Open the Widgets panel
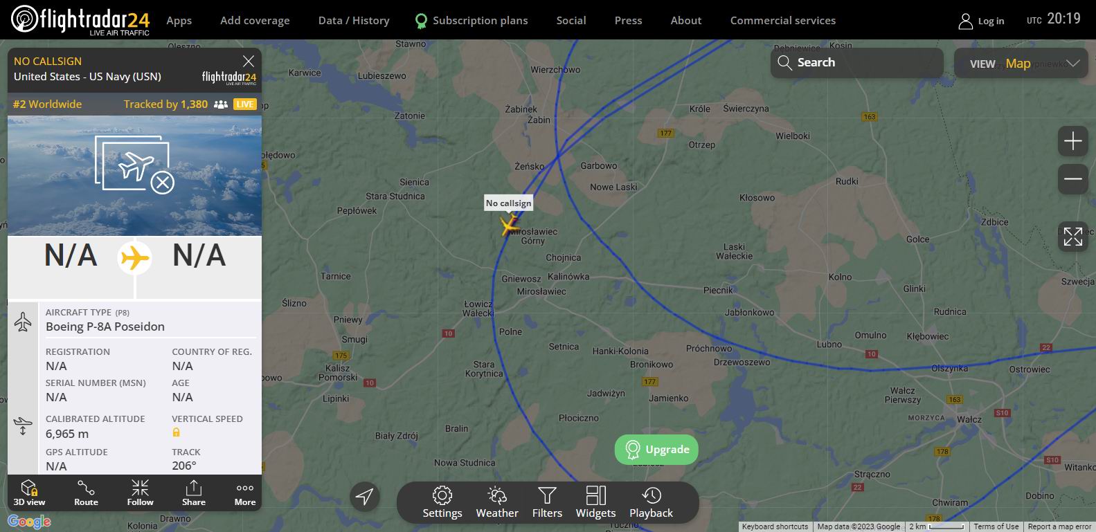The image size is (1096, 532). (595, 503)
